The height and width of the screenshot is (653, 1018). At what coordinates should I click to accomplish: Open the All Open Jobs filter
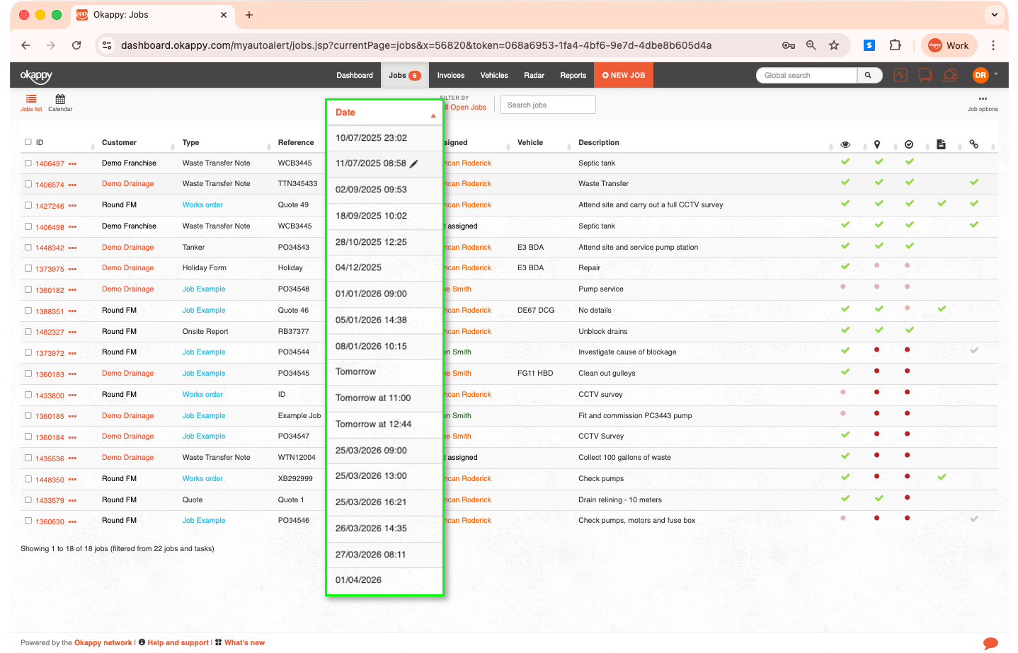pyautogui.click(x=467, y=108)
